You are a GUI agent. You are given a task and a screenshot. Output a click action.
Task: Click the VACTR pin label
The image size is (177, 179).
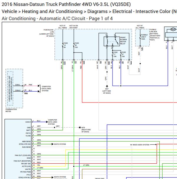28,169
